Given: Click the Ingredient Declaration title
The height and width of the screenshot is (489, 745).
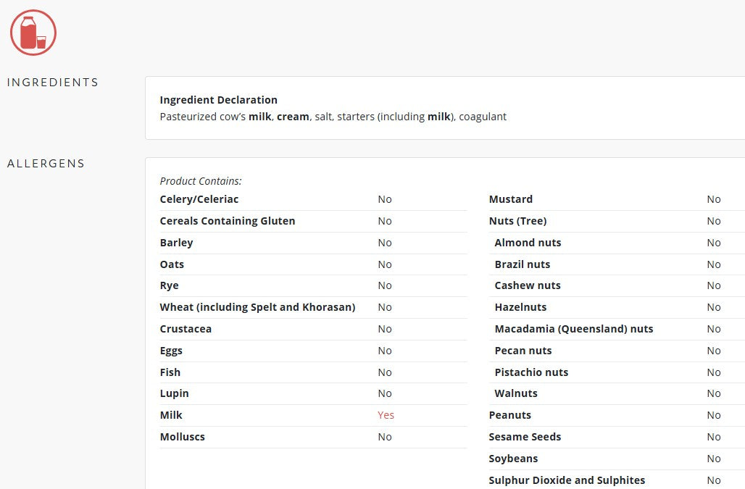Looking at the screenshot, I should [x=218, y=100].
